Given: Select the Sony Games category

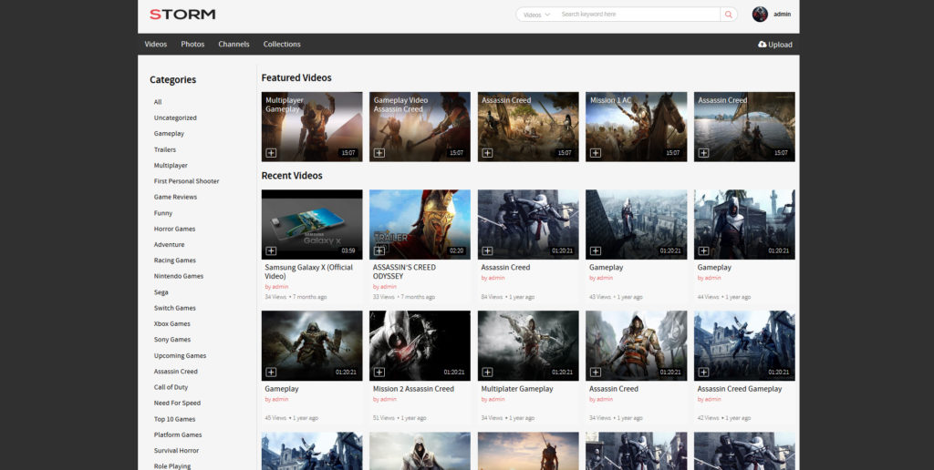Looking at the screenshot, I should point(172,340).
